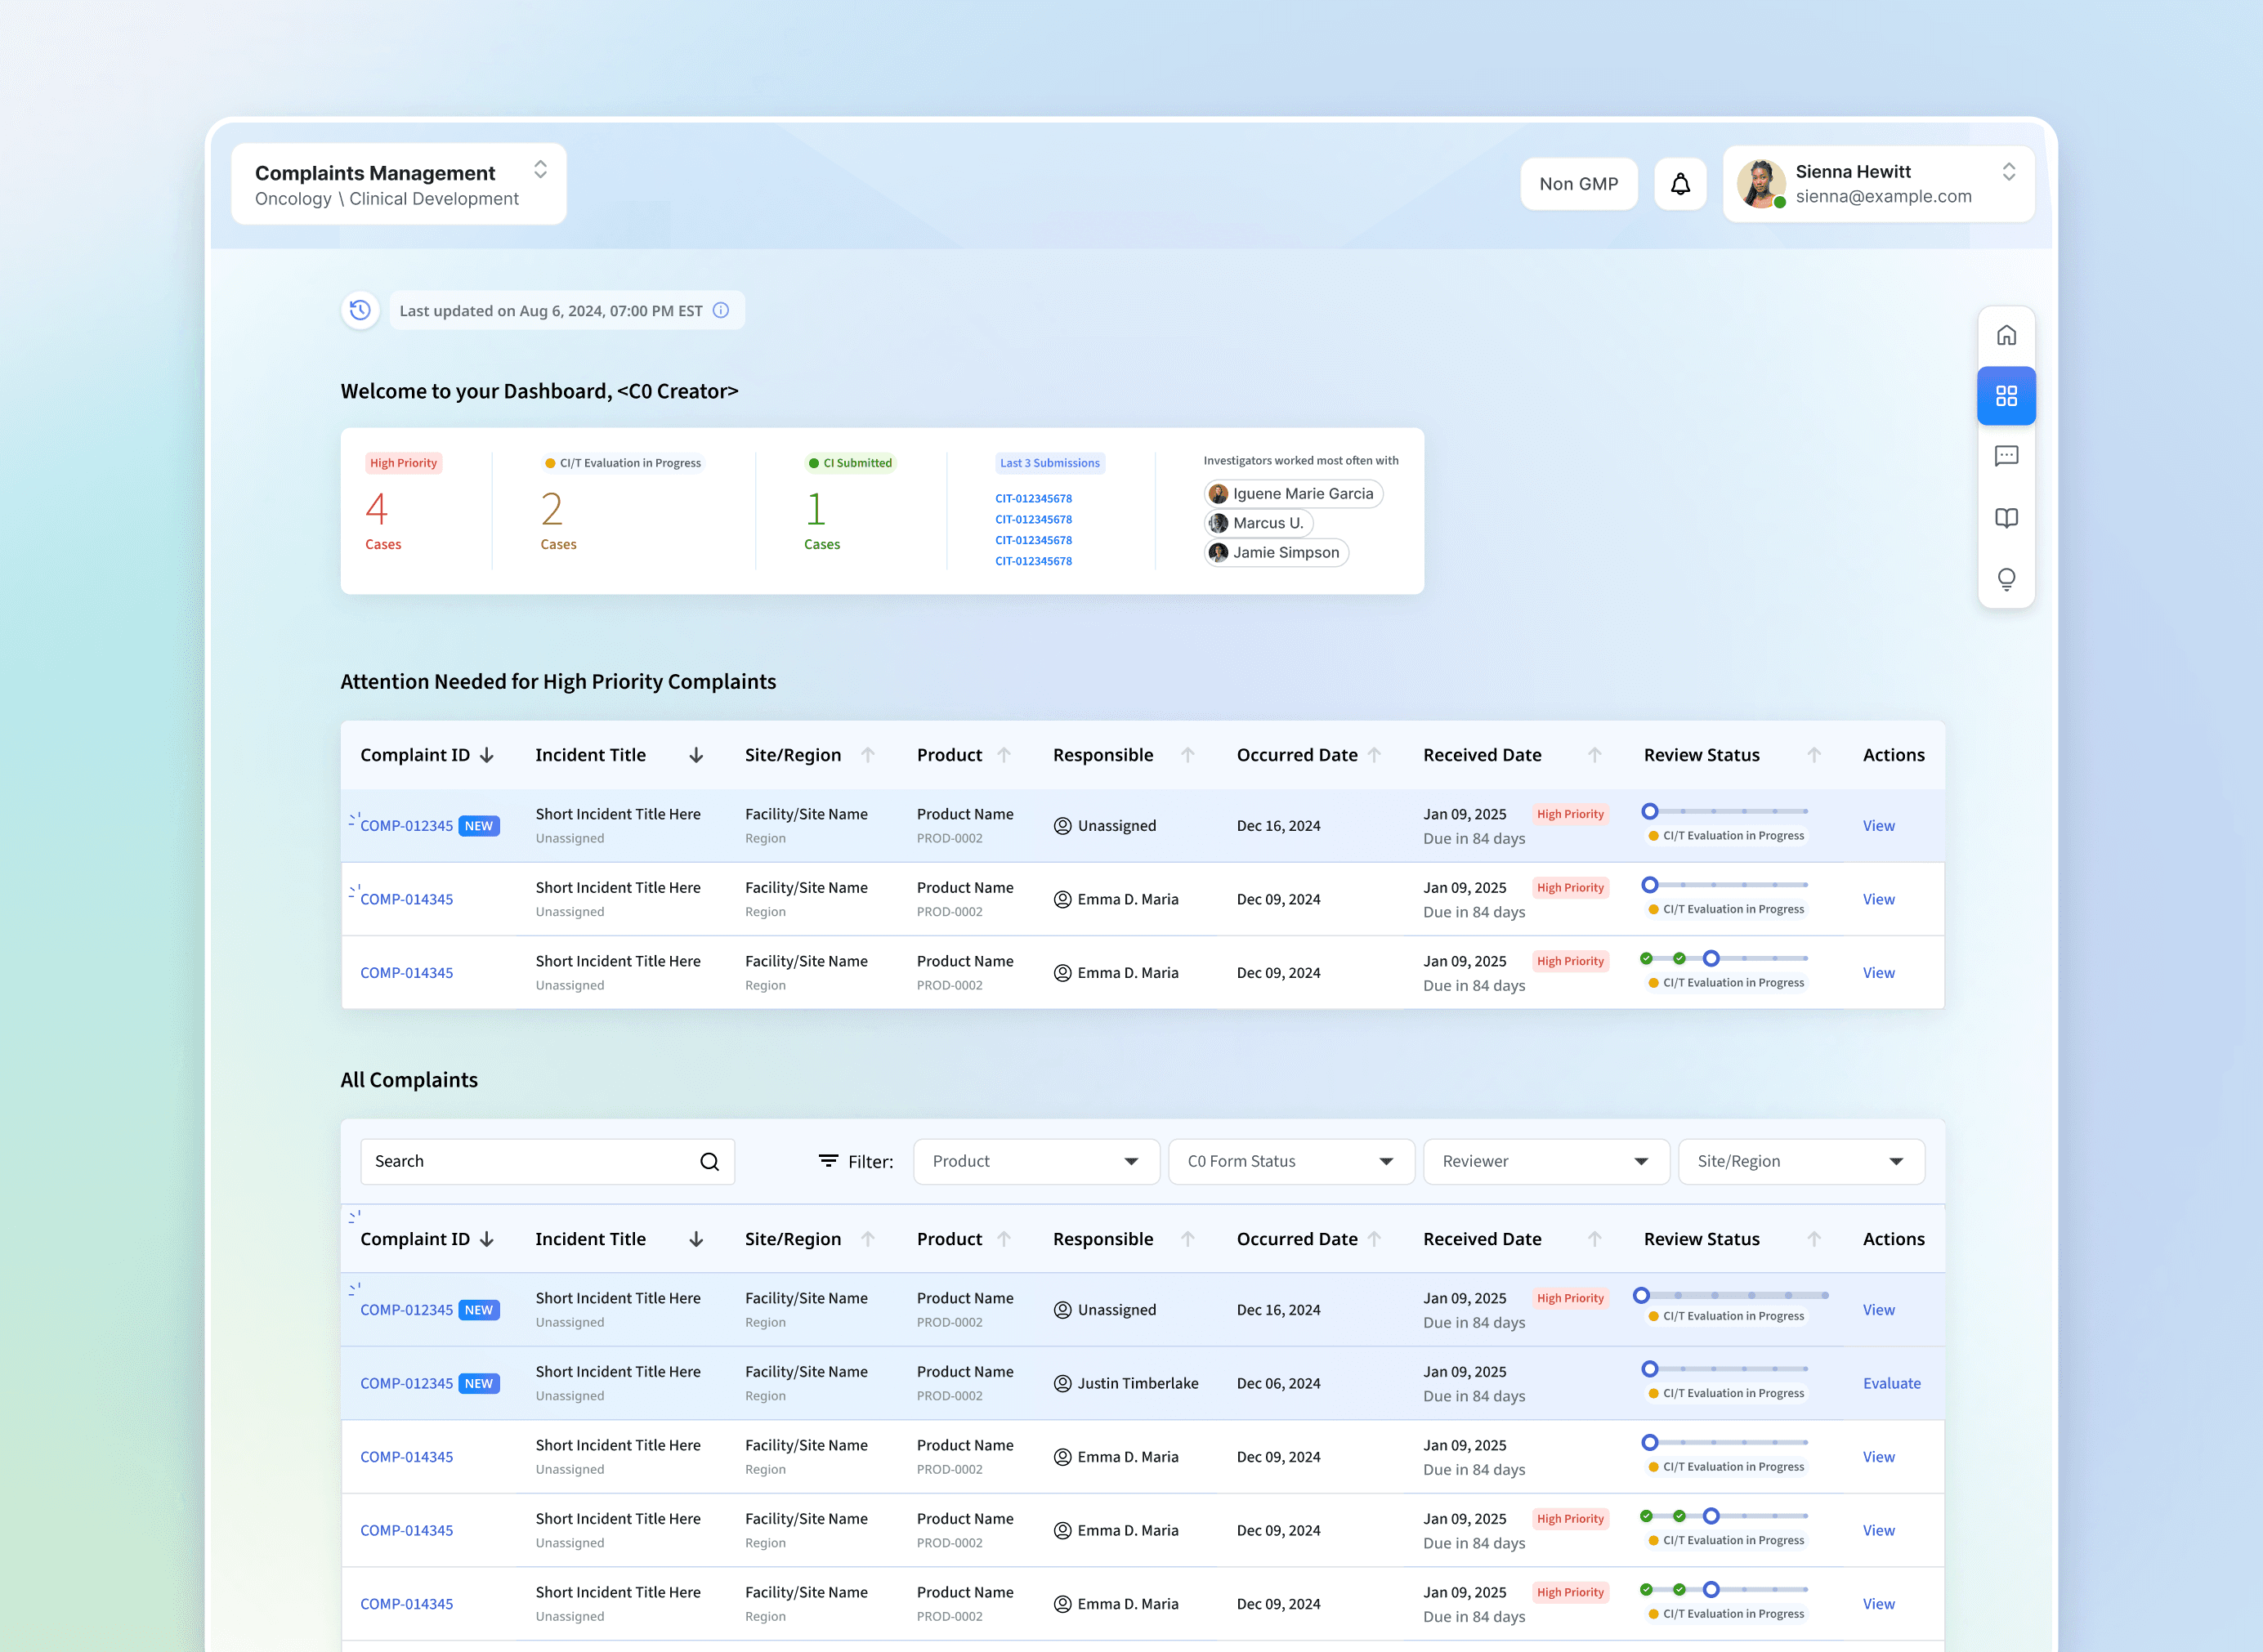Click the Non GMP button
This screenshot has width=2263, height=1652.
point(1579,184)
